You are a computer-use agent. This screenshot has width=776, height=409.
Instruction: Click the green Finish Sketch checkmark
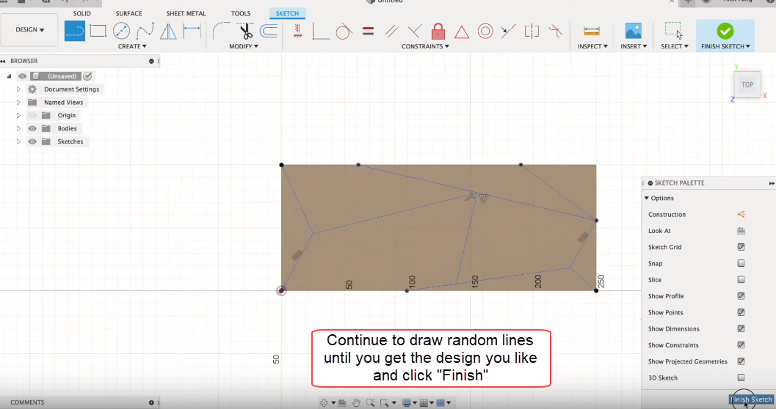(725, 31)
